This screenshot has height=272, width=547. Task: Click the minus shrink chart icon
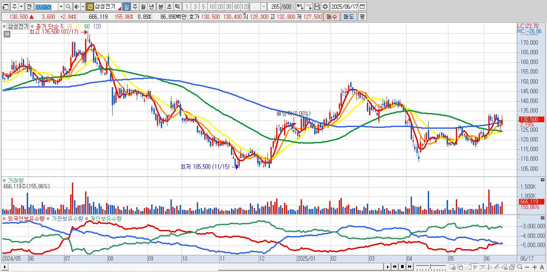click(527, 267)
